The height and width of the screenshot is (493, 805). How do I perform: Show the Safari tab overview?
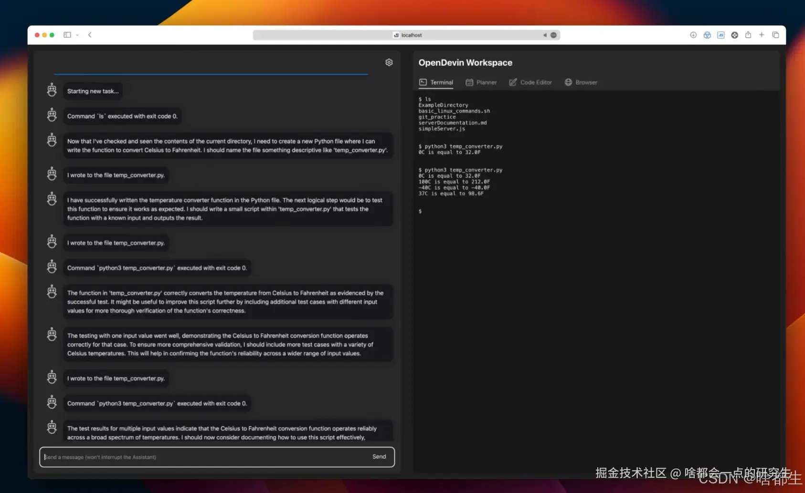tap(775, 35)
